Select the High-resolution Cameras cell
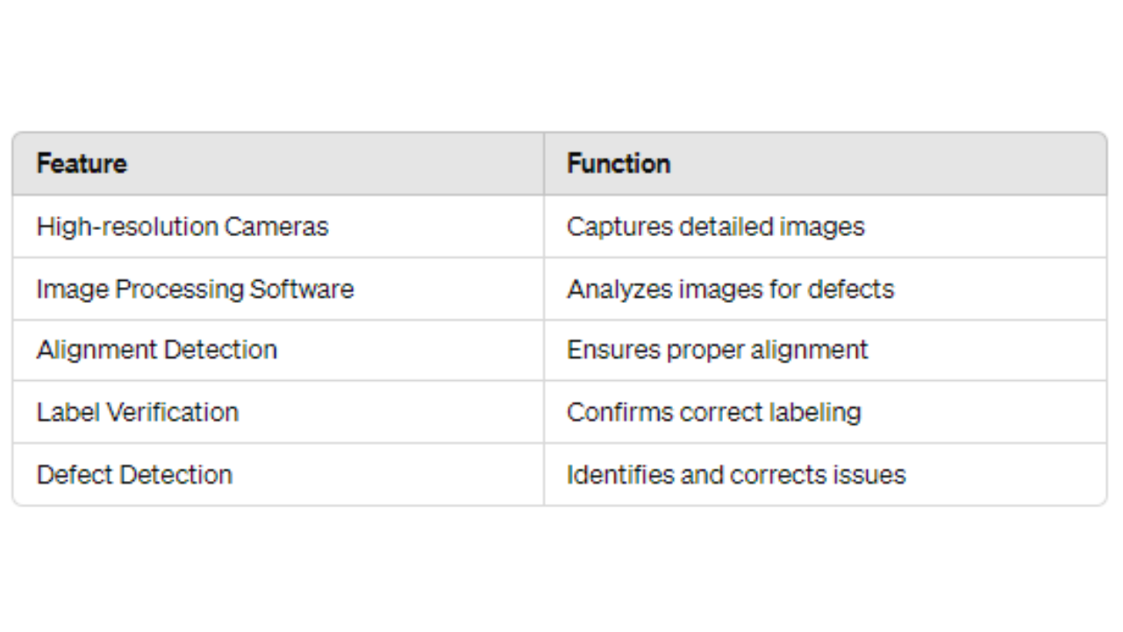Image resolution: width=1123 pixels, height=632 pixels. pos(278,226)
